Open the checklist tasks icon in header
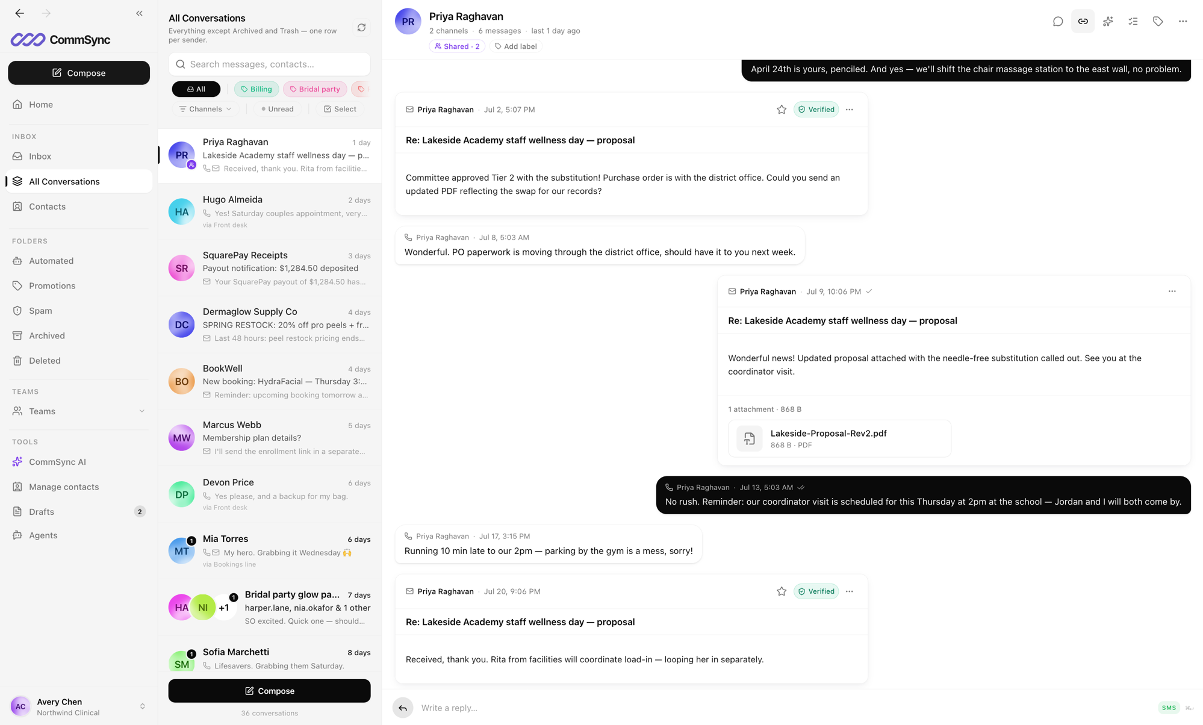The height and width of the screenshot is (725, 1203). (1133, 22)
